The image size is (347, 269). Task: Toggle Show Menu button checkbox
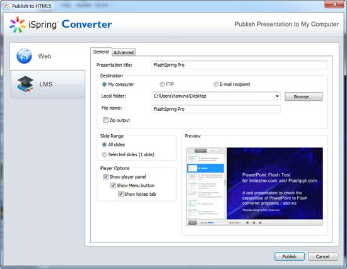coord(113,185)
